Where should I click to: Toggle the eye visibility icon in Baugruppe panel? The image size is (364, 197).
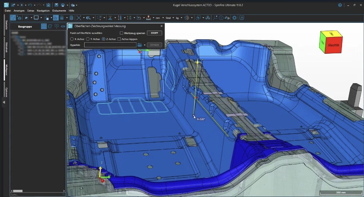pos(63,26)
